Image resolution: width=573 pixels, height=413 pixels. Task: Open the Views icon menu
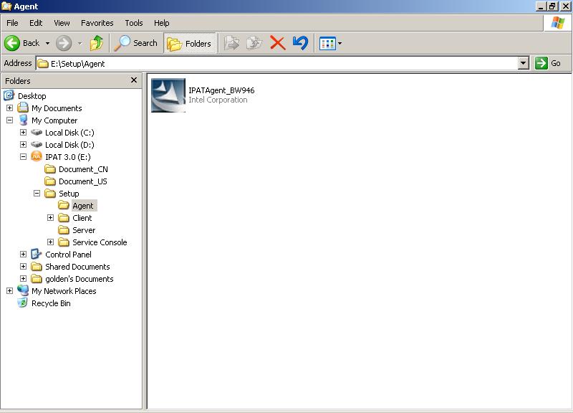[x=330, y=43]
